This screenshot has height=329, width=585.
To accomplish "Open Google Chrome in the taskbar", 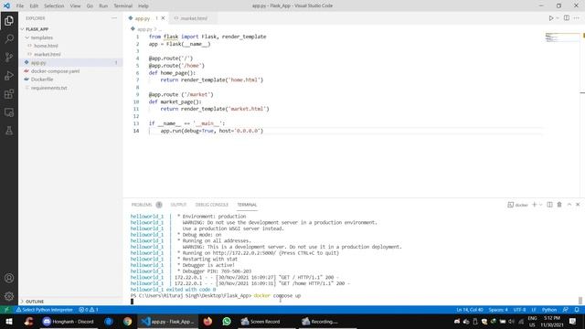I will 127,321.
